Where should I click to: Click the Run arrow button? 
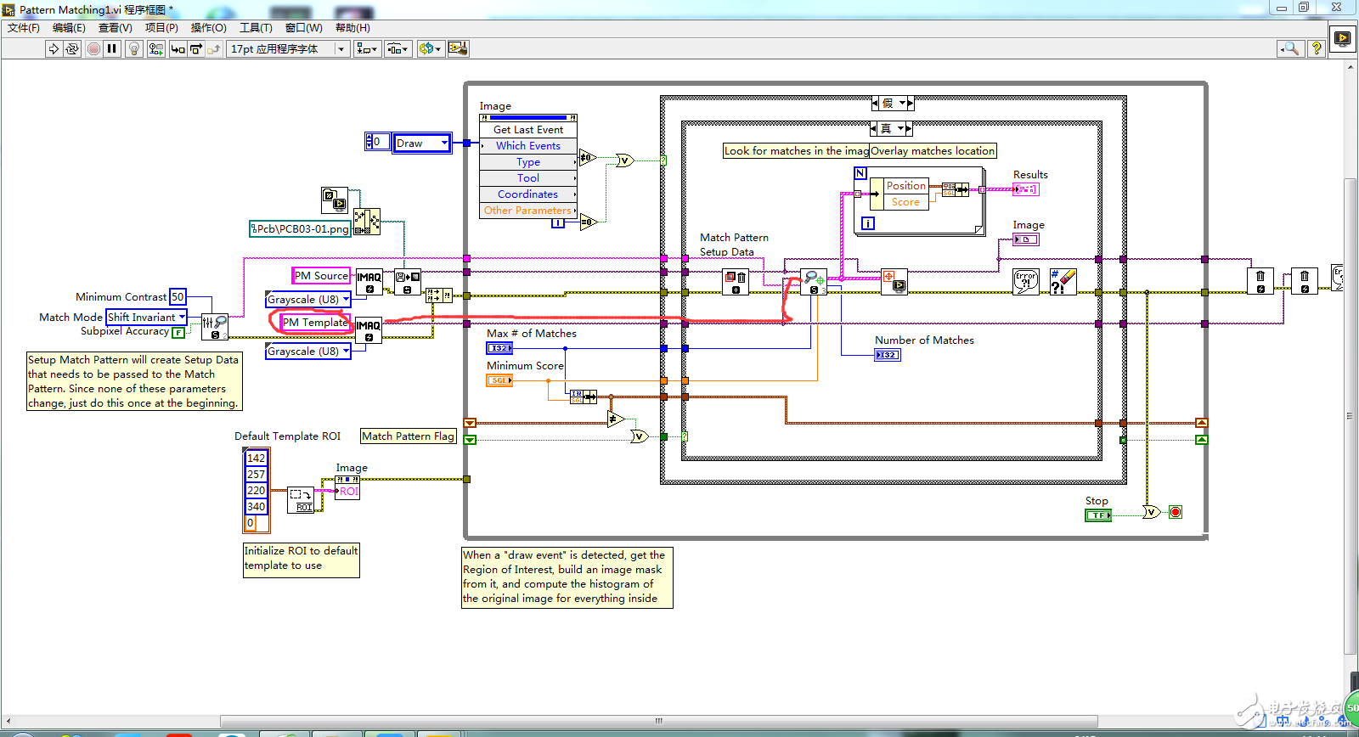(54, 49)
